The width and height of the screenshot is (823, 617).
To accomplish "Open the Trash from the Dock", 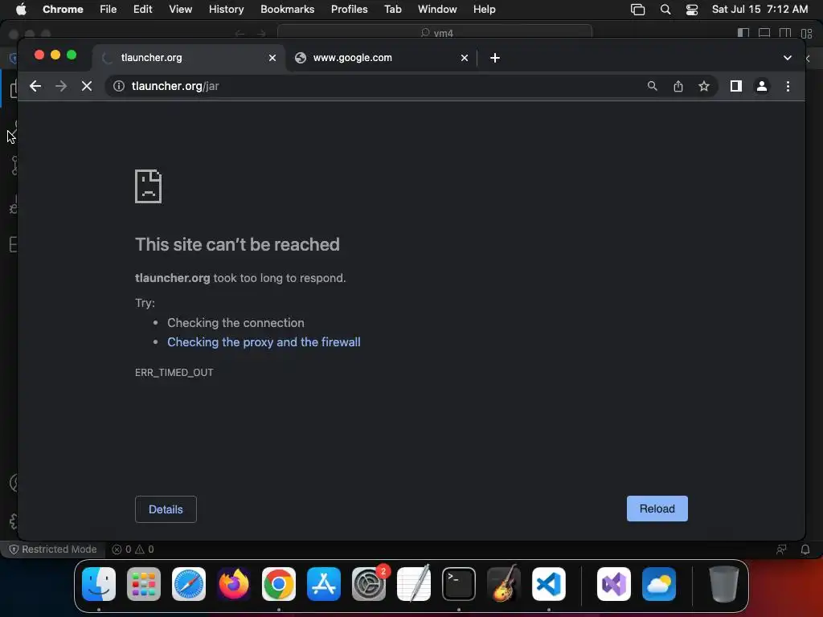I will (x=724, y=584).
